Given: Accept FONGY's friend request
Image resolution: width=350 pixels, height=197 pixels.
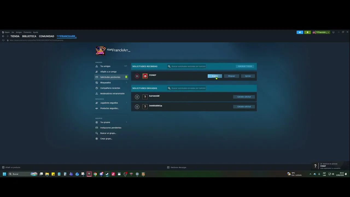Looking at the screenshot, I should pyautogui.click(x=215, y=76).
